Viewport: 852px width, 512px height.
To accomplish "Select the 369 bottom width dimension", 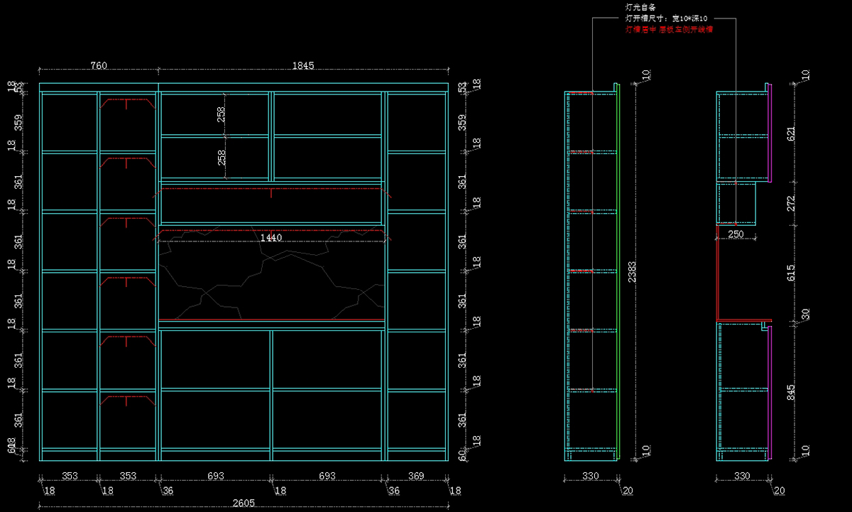I will 417,475.
